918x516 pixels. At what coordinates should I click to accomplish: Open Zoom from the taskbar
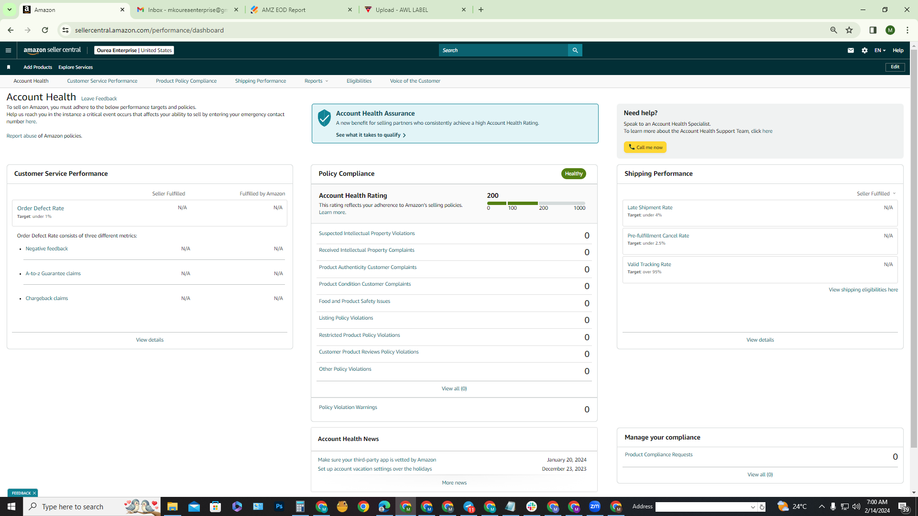(595, 506)
